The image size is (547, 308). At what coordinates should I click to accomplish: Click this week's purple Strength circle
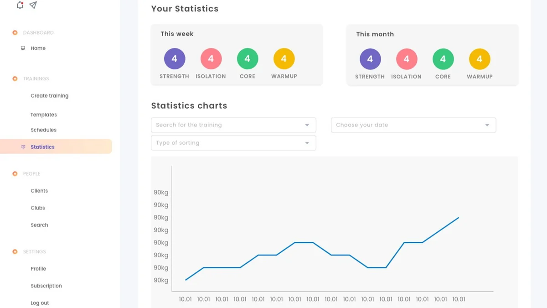pos(175,59)
